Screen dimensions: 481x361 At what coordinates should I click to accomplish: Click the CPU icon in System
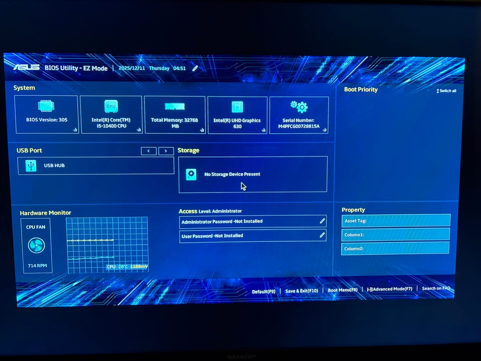(111, 106)
